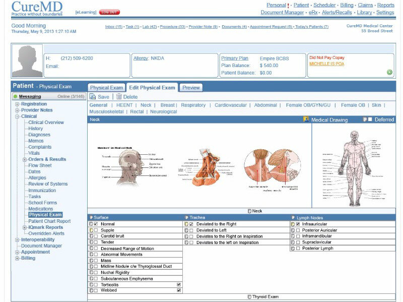Click the Save disk icon
The image size is (403, 302).
coord(93,97)
